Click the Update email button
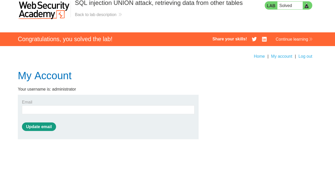The height and width of the screenshot is (190, 335). (39, 127)
